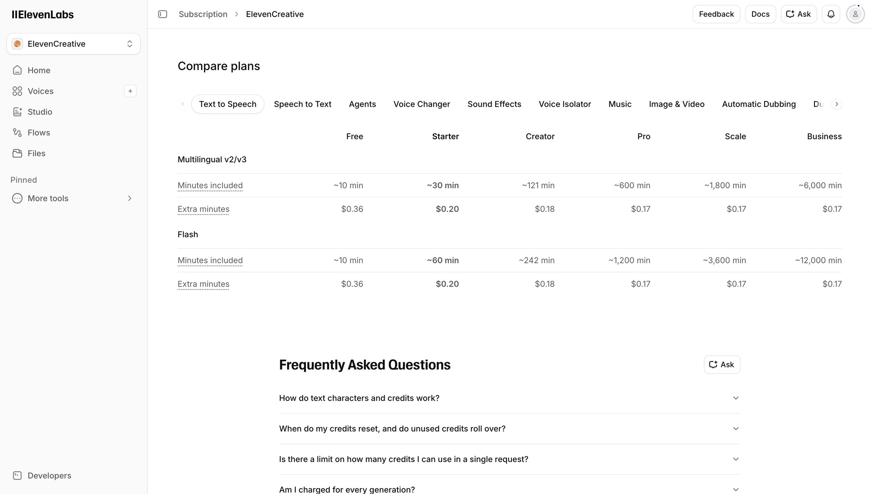Click the More tools ellipsis icon
Image resolution: width=872 pixels, height=494 pixels.
coord(17,198)
